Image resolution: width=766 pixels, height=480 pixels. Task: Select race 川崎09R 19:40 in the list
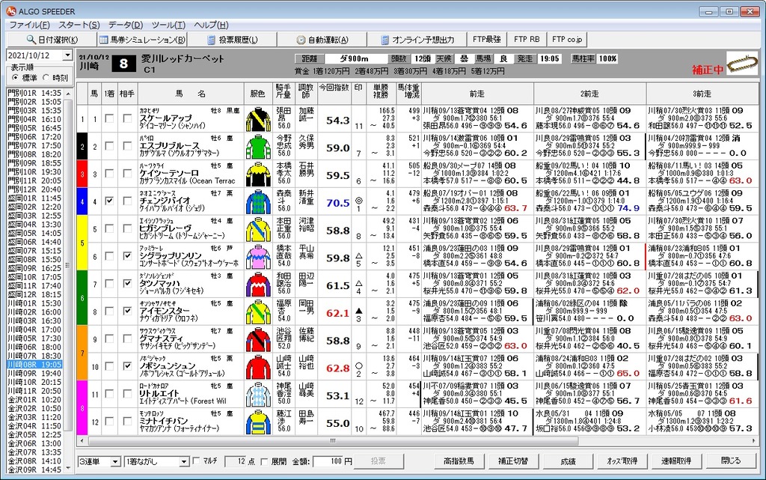pyautogui.click(x=34, y=374)
